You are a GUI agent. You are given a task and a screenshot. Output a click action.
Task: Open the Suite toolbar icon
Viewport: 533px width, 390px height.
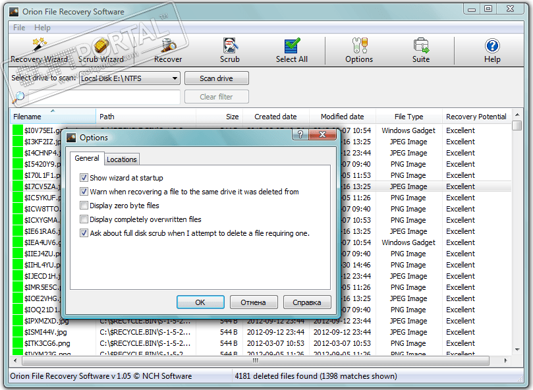pos(421,50)
